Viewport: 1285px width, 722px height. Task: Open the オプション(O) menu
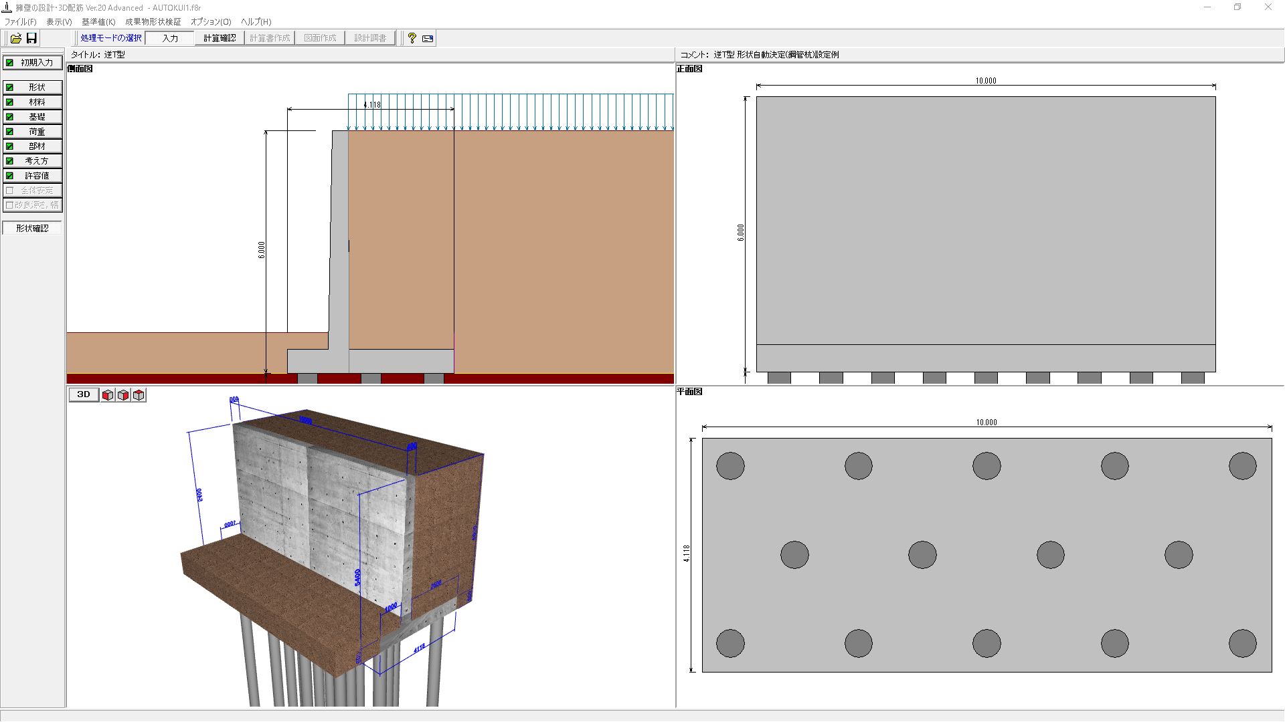point(211,21)
